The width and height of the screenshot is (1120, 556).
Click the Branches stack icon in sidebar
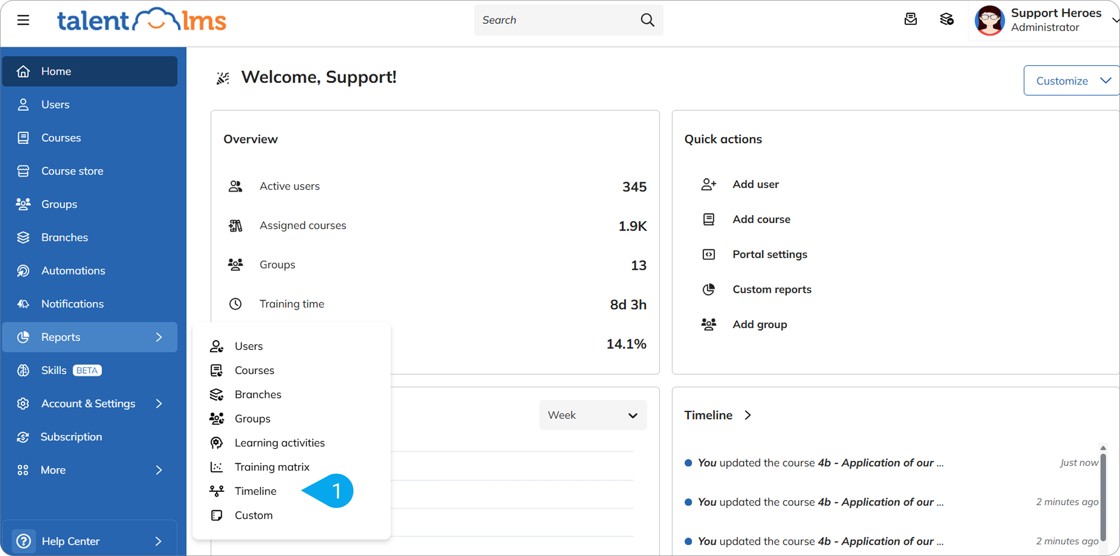click(23, 237)
